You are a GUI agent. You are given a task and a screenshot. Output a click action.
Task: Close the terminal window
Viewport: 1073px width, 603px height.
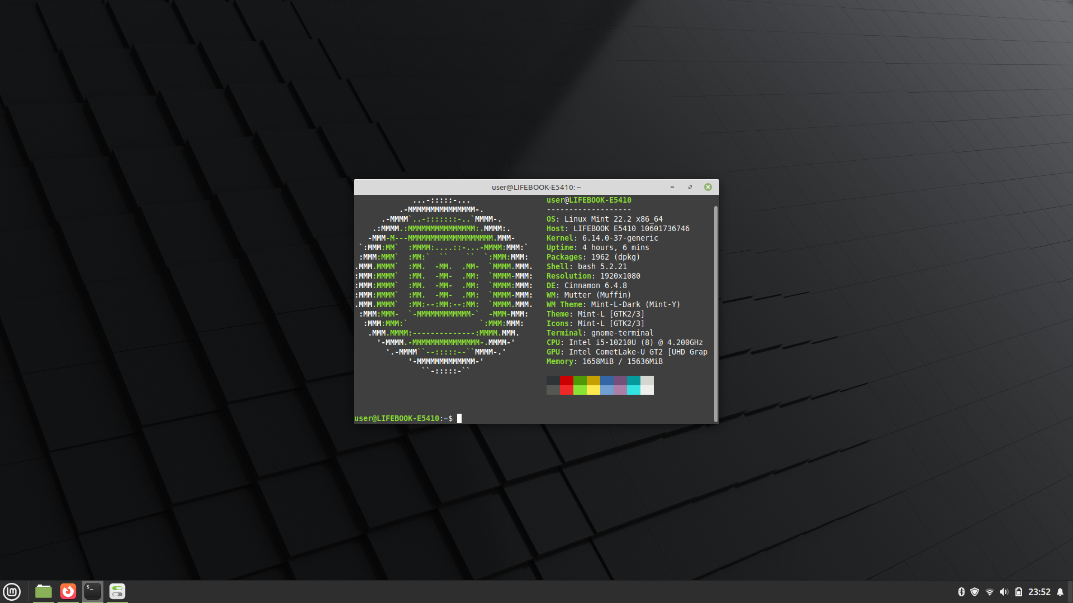point(708,187)
